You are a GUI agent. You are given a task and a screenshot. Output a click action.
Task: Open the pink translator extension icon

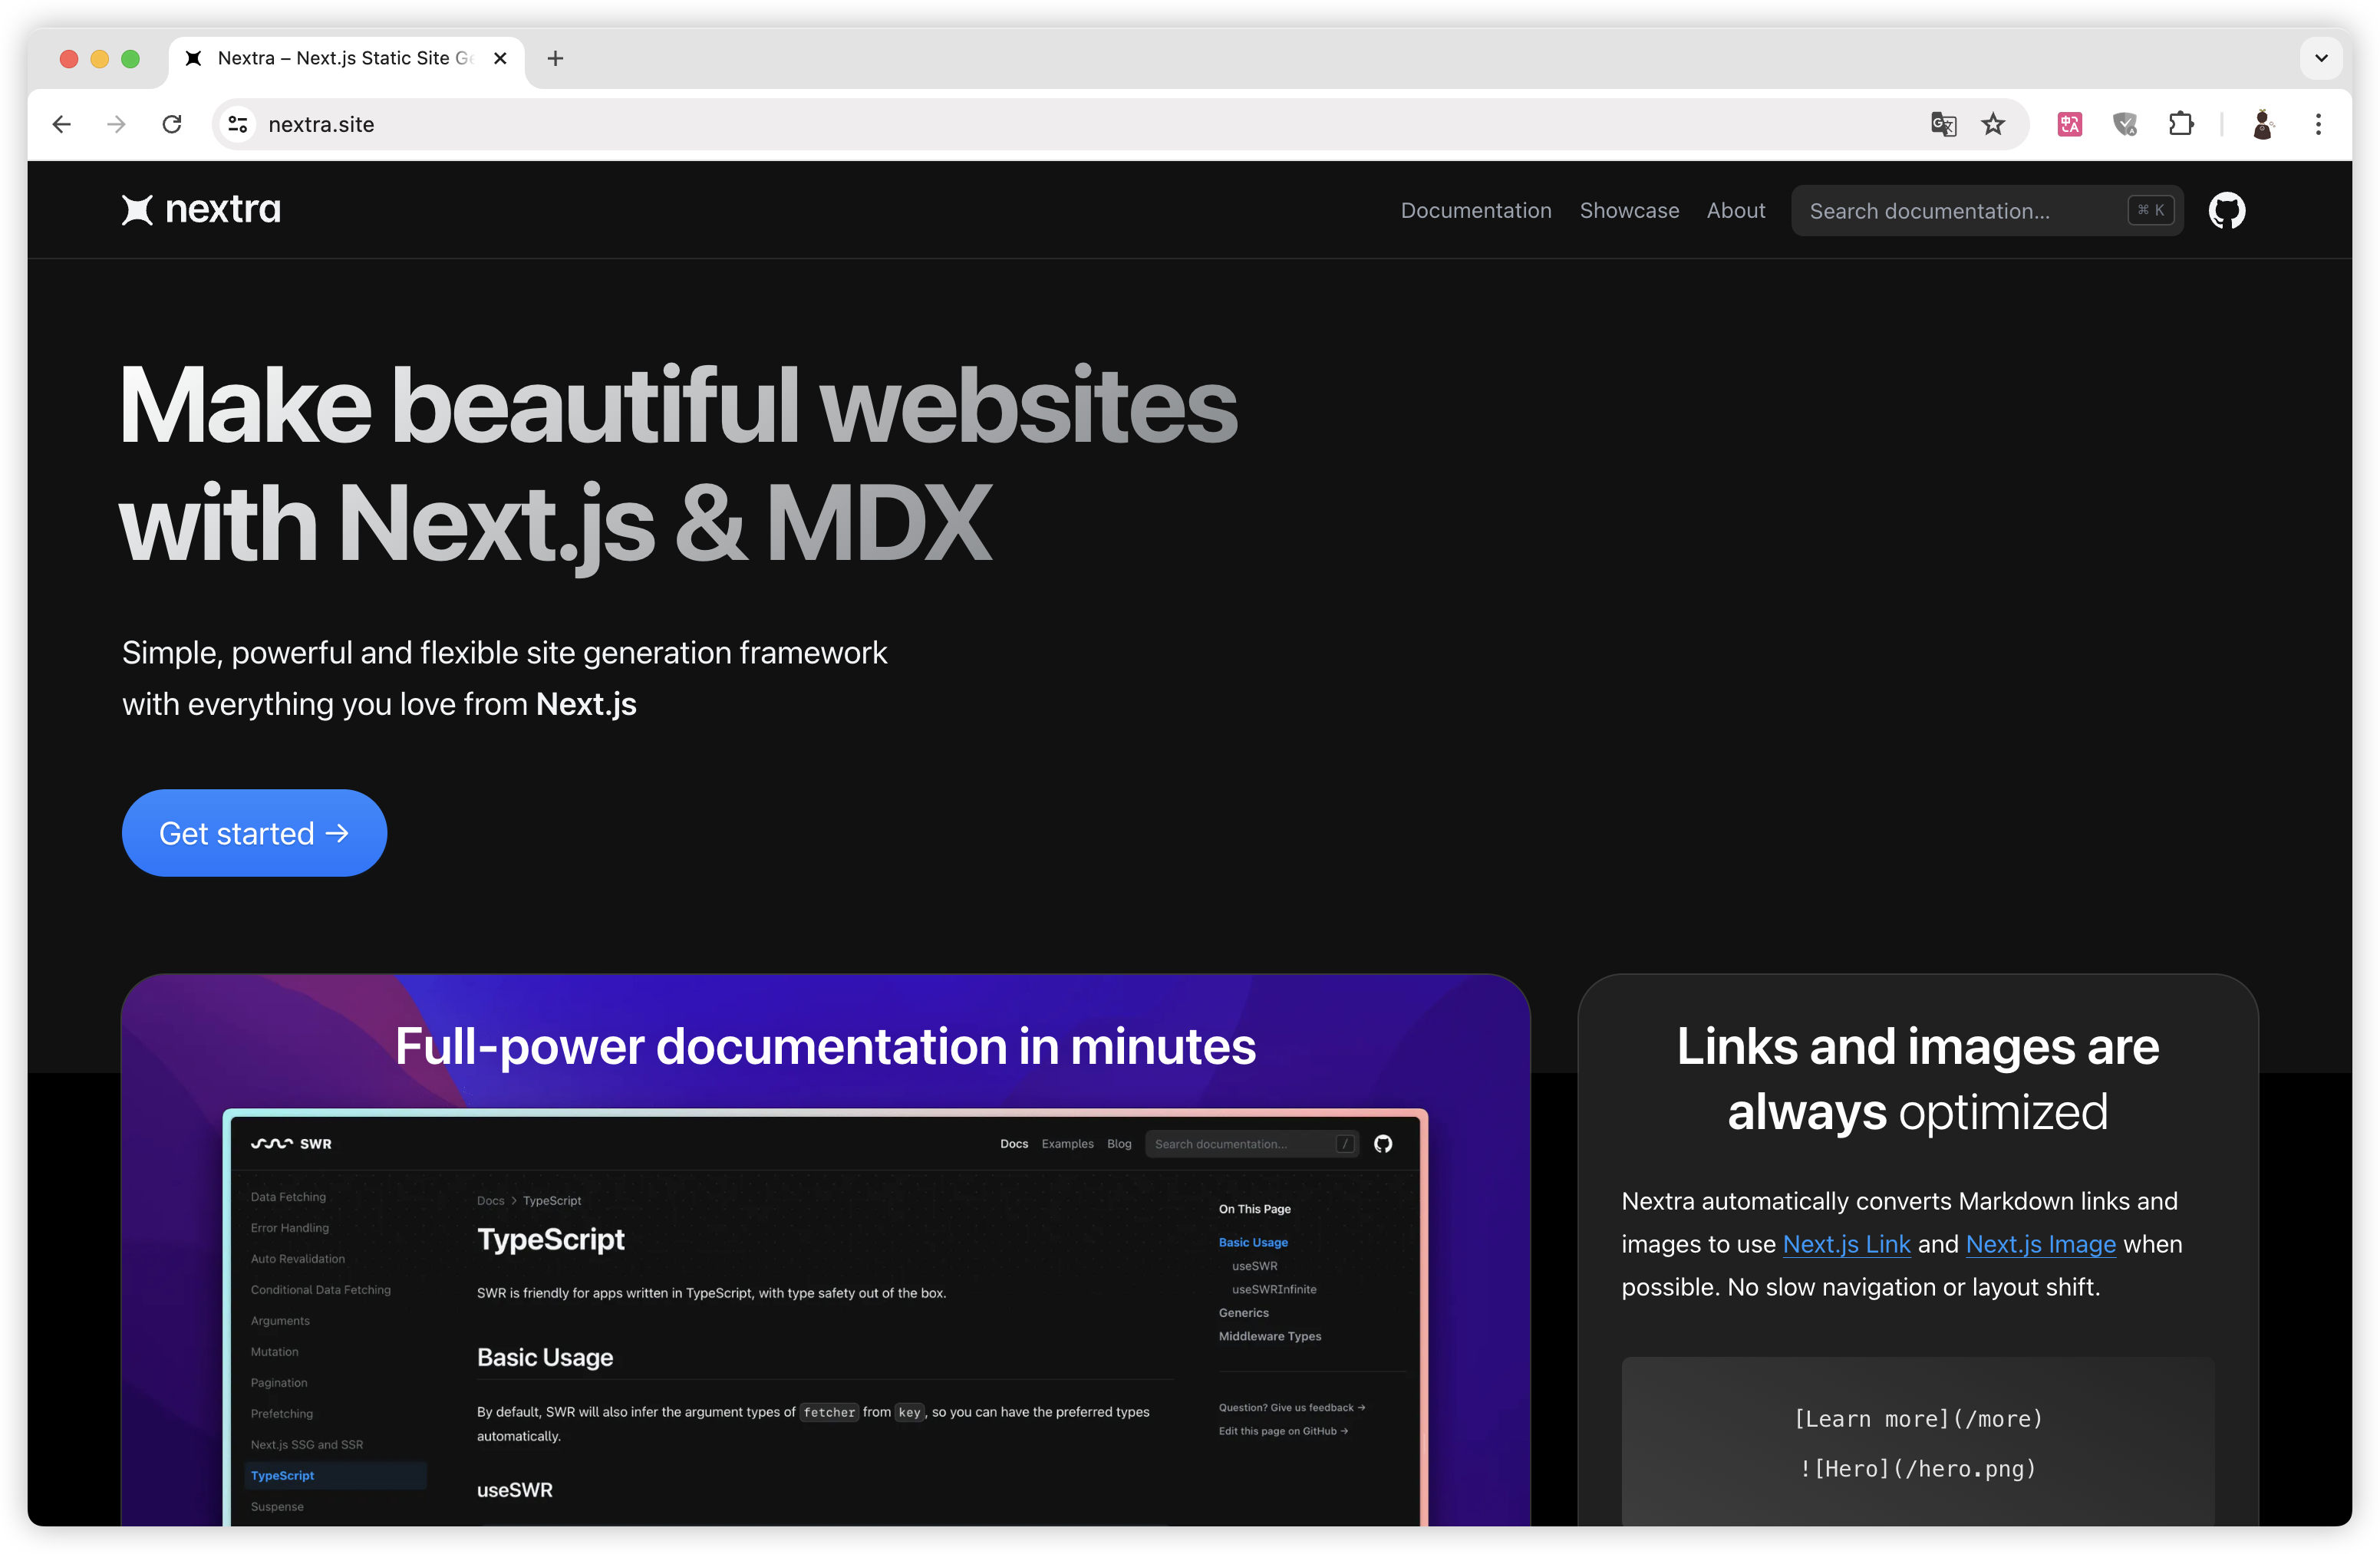click(x=2069, y=124)
